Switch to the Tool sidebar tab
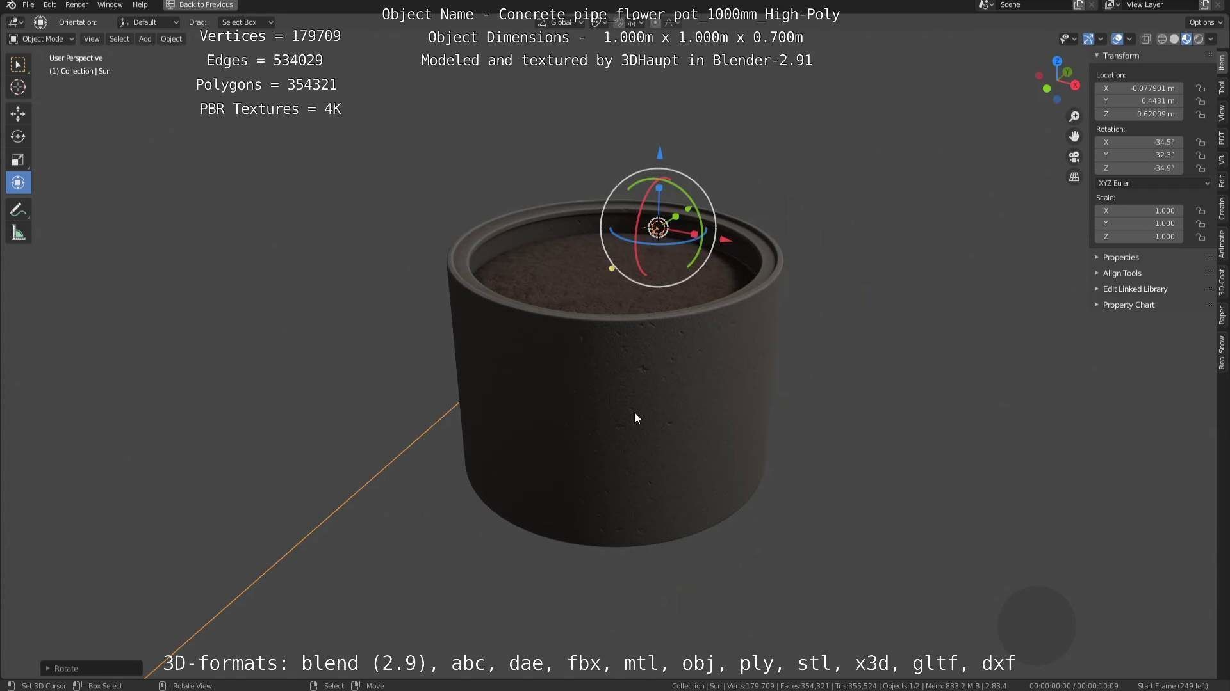 coord(1222,87)
